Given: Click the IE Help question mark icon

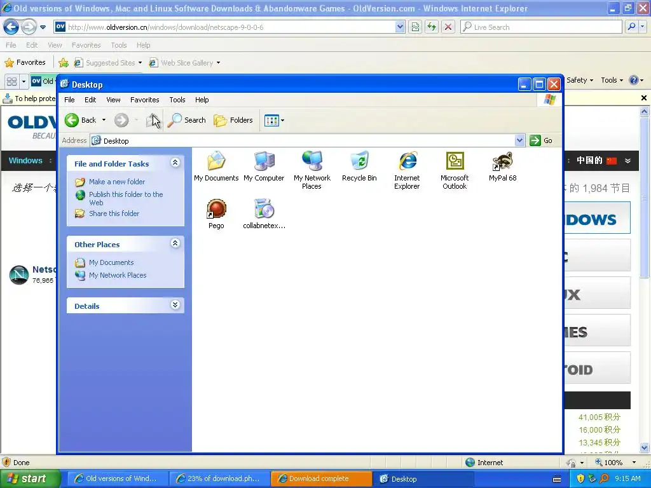Looking at the screenshot, I should coord(634,80).
